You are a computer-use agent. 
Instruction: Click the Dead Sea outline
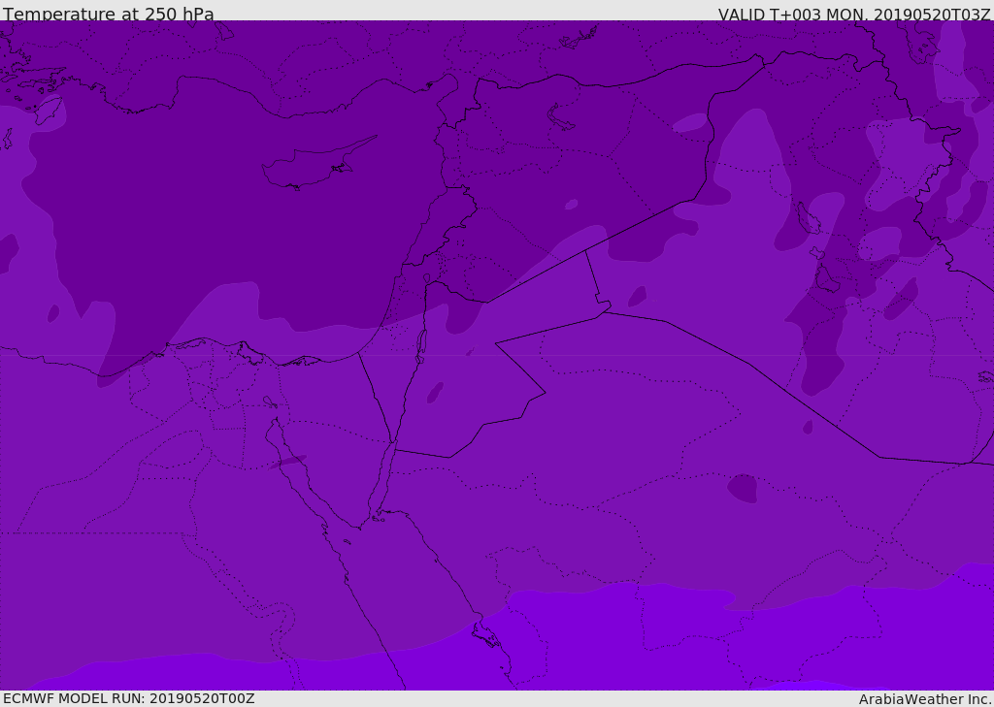421,343
